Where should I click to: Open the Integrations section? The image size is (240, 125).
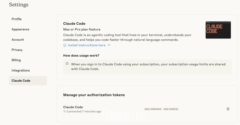(21, 70)
